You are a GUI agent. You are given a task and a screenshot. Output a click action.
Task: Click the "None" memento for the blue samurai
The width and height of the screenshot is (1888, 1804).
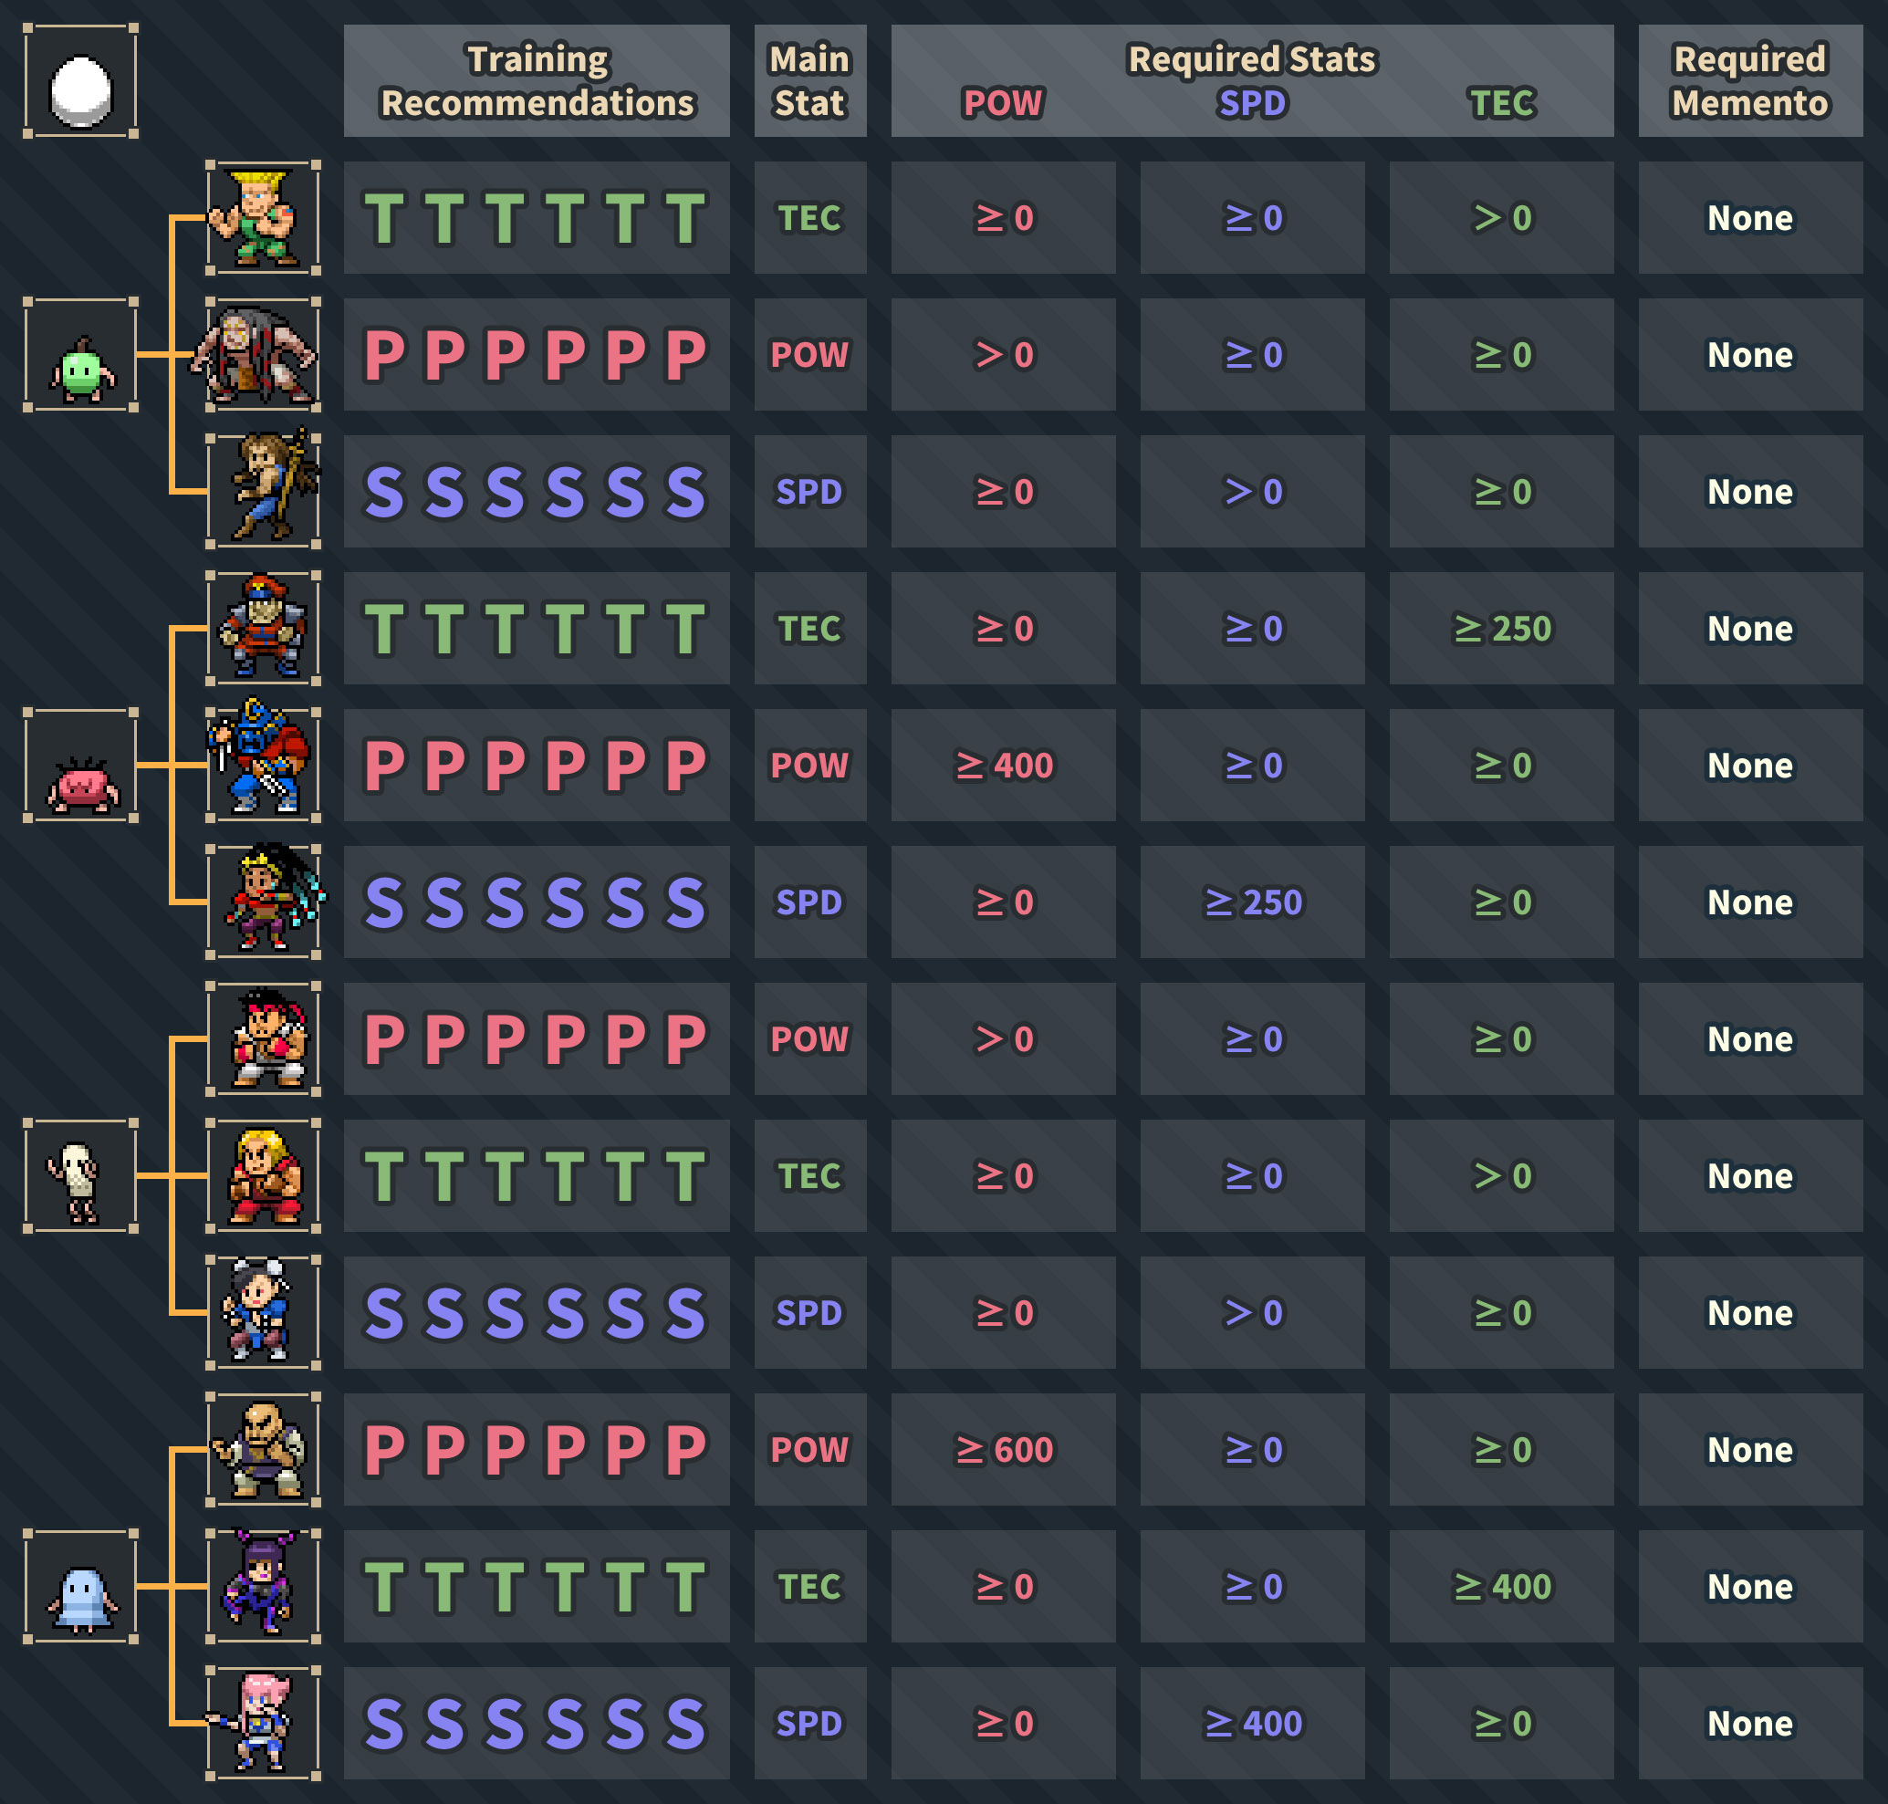pyautogui.click(x=1750, y=766)
